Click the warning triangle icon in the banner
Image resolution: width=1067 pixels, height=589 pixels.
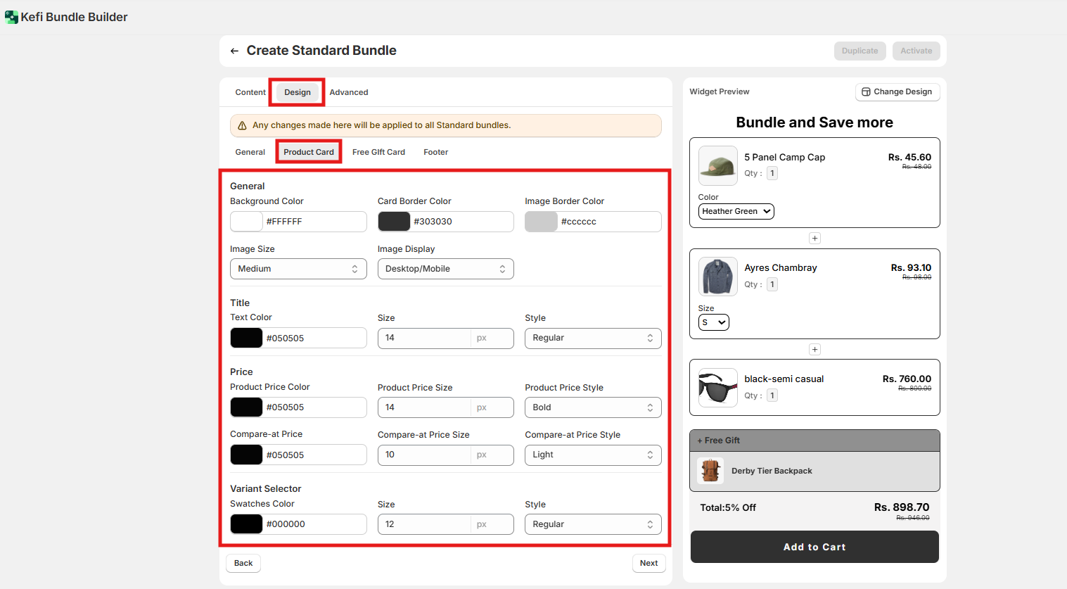coord(242,125)
